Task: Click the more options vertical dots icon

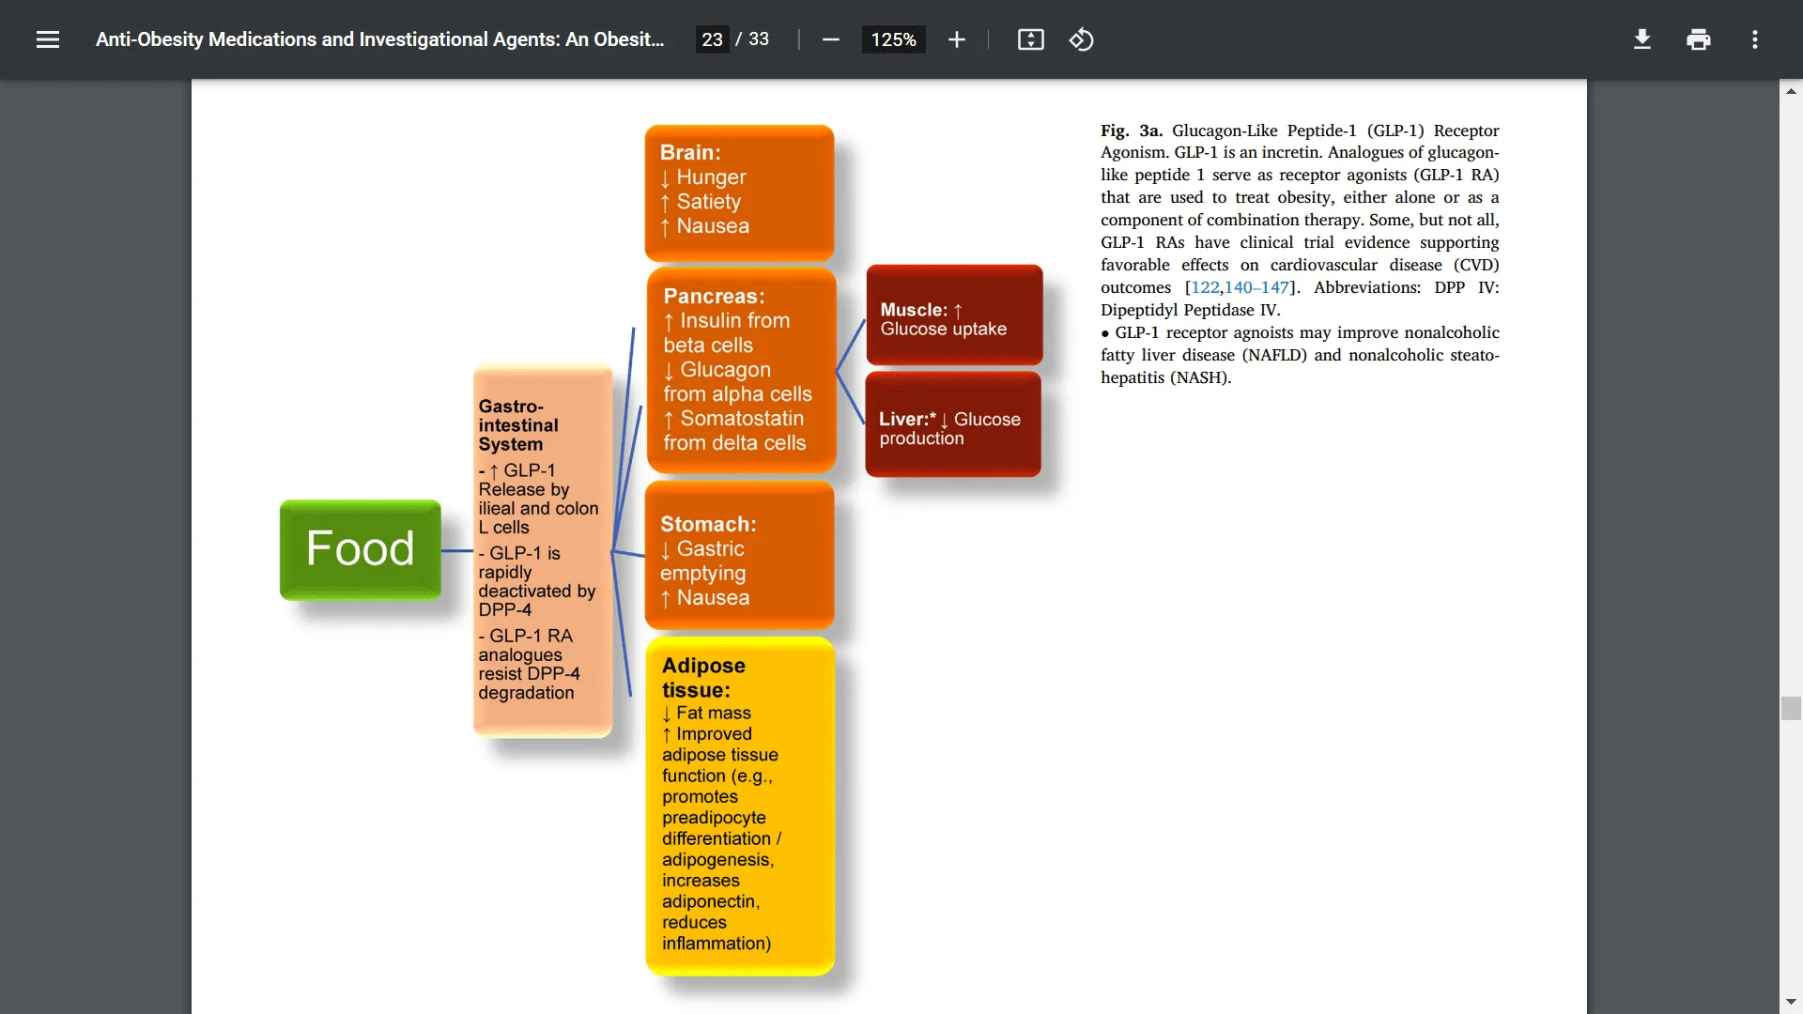Action: (x=1757, y=38)
